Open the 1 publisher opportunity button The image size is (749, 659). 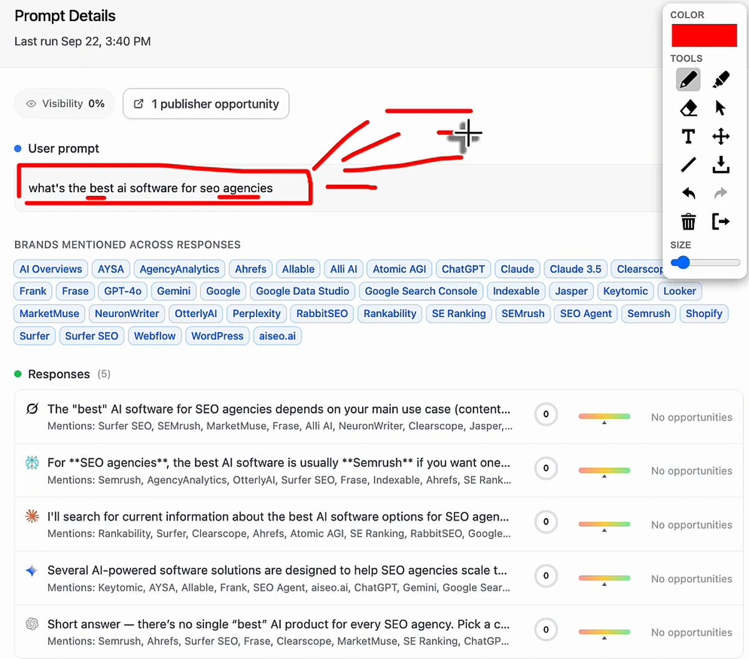coord(206,104)
